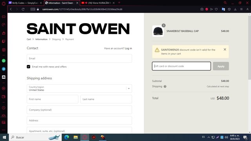251x141 pixels.
Task: Open easy setup sliders icon
Action: click(x=242, y=9)
